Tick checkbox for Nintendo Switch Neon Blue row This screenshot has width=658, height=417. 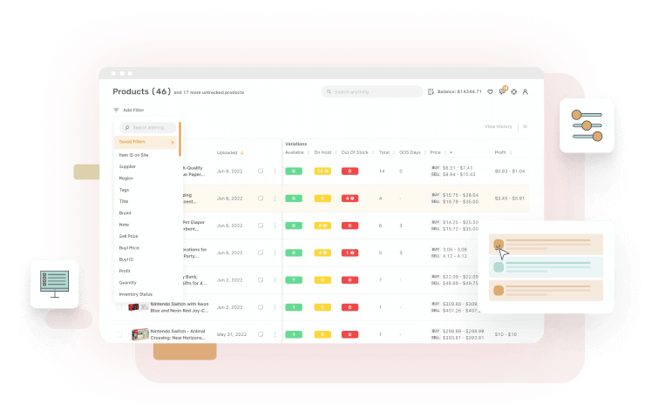120,307
